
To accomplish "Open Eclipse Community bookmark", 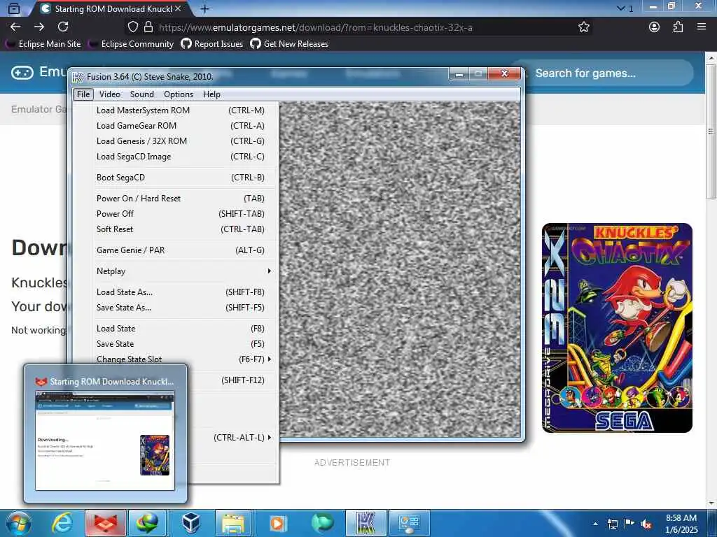I will (x=131, y=44).
